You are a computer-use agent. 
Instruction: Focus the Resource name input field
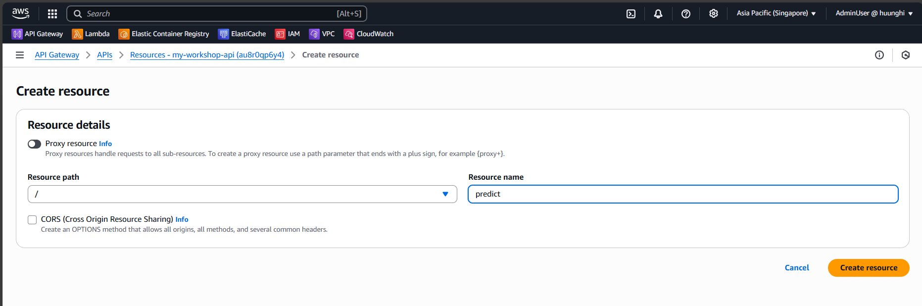[683, 194]
